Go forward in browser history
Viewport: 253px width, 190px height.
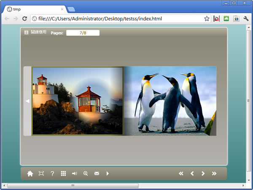coord(16,19)
